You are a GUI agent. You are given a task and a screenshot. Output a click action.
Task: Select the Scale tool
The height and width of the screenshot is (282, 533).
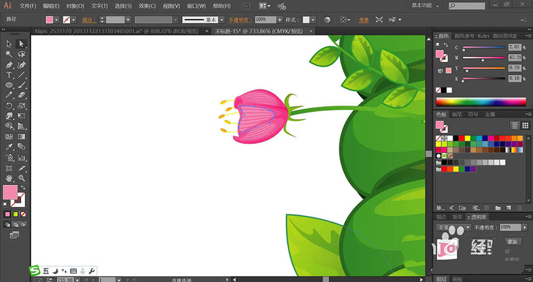tap(21, 106)
